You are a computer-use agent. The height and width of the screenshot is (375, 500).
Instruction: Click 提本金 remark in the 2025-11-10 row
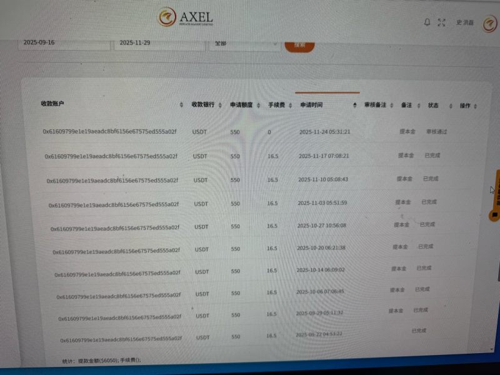point(404,179)
